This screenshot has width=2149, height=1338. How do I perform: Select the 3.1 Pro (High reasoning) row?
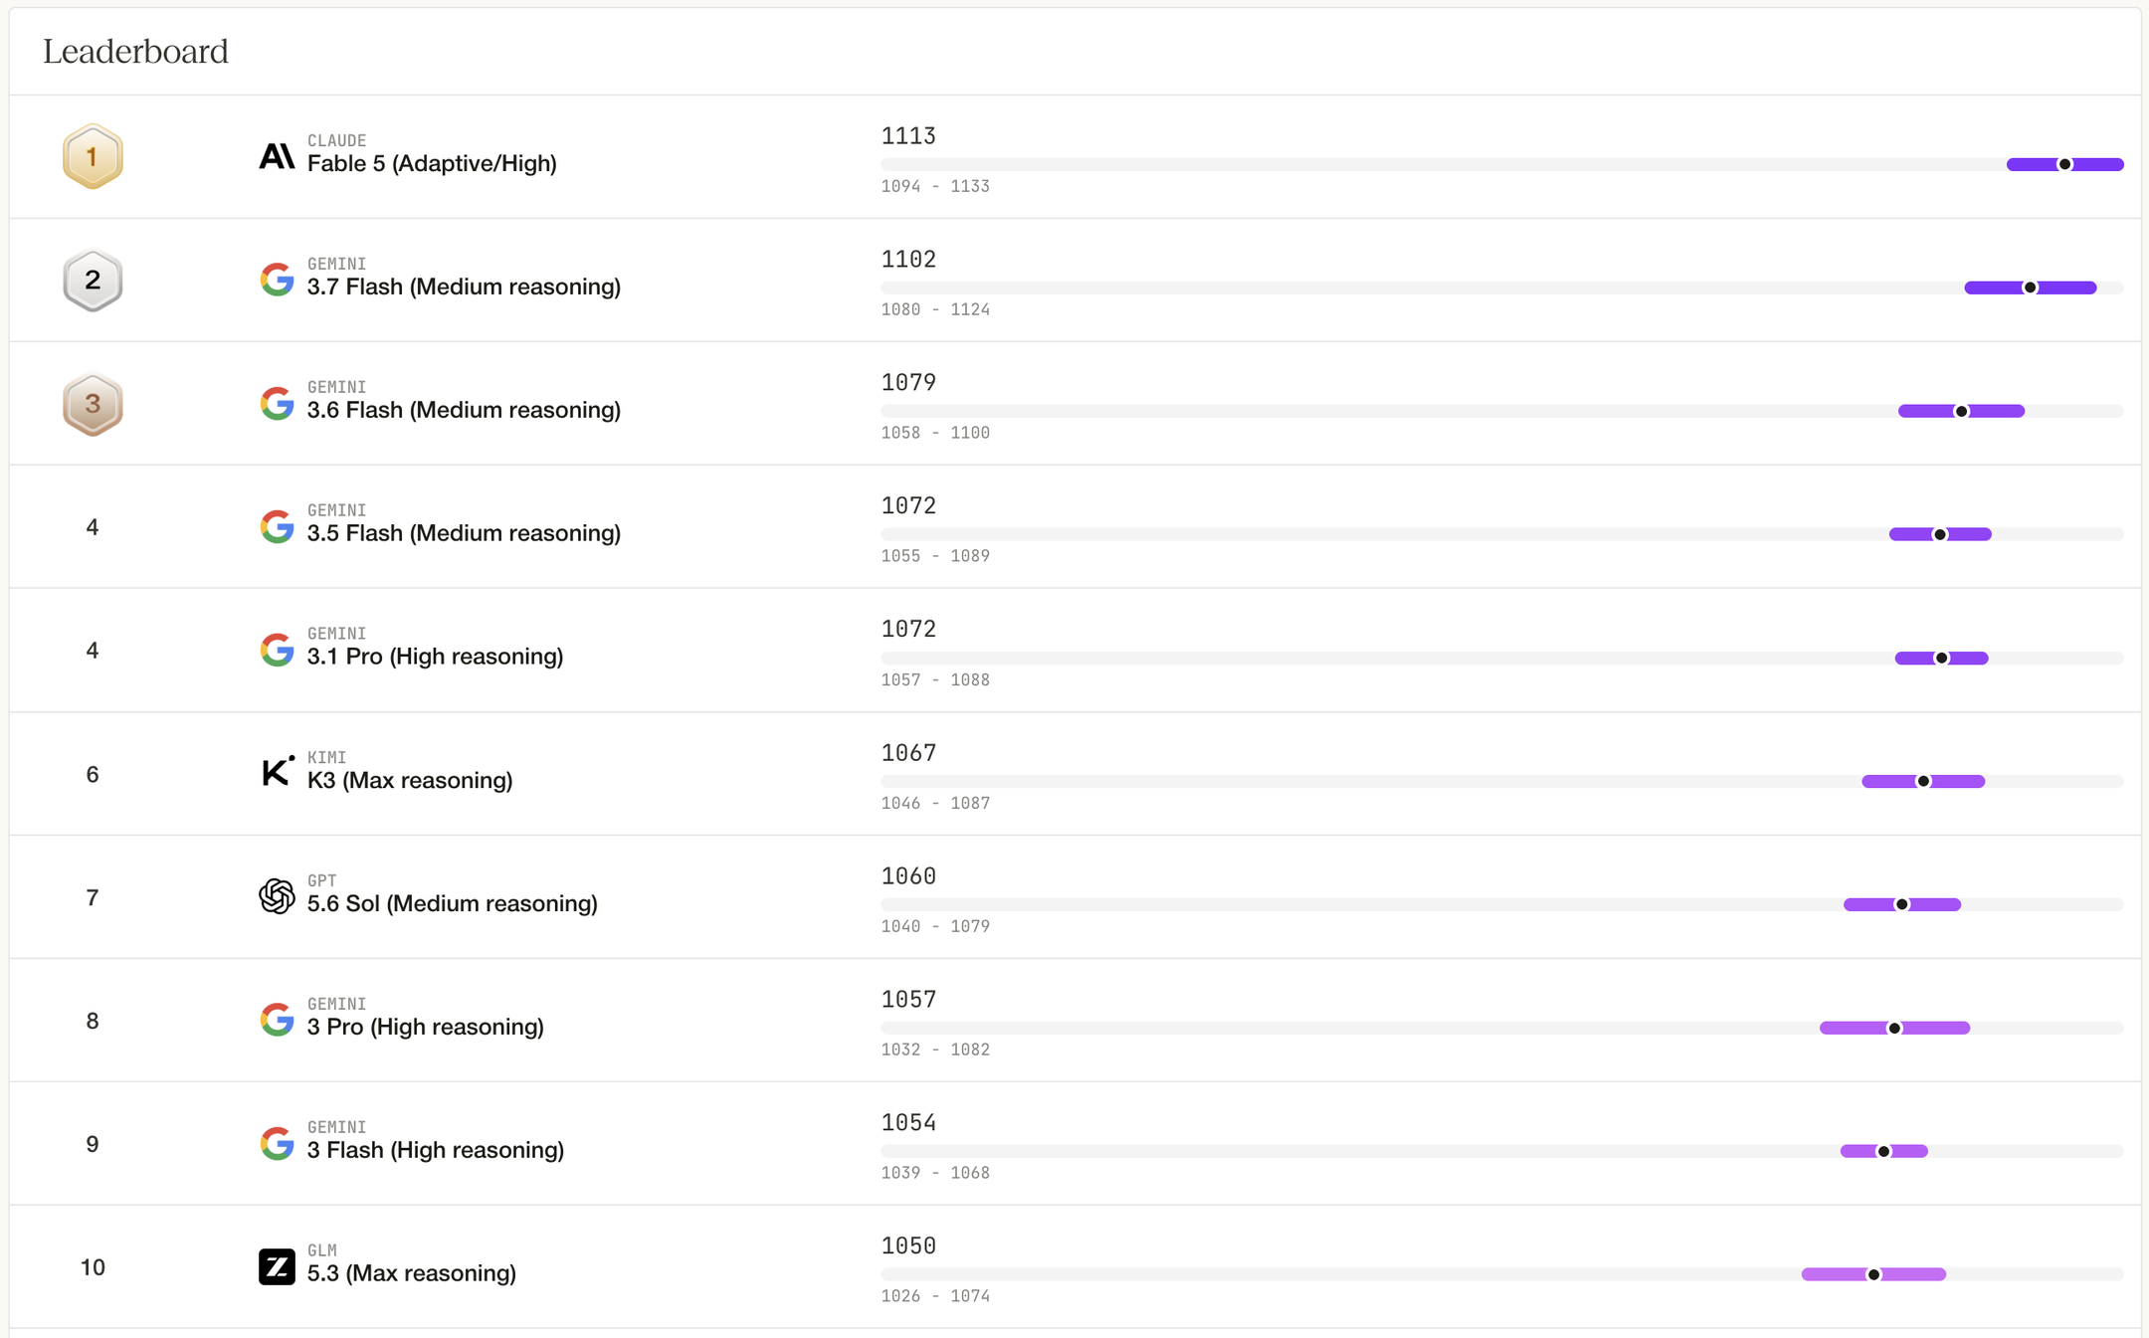click(x=1074, y=651)
